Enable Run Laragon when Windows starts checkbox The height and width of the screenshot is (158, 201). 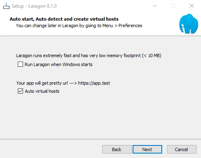coord(20,64)
